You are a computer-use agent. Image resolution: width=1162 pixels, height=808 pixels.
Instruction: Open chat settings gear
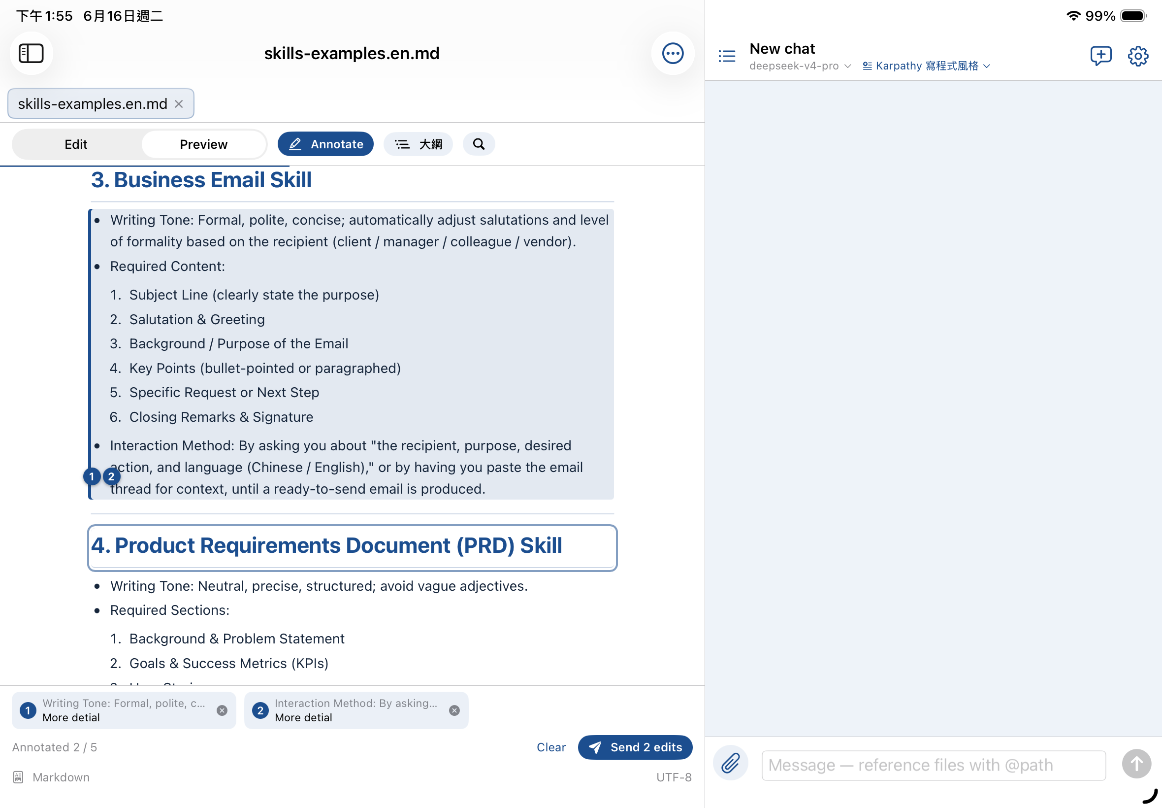1138,56
